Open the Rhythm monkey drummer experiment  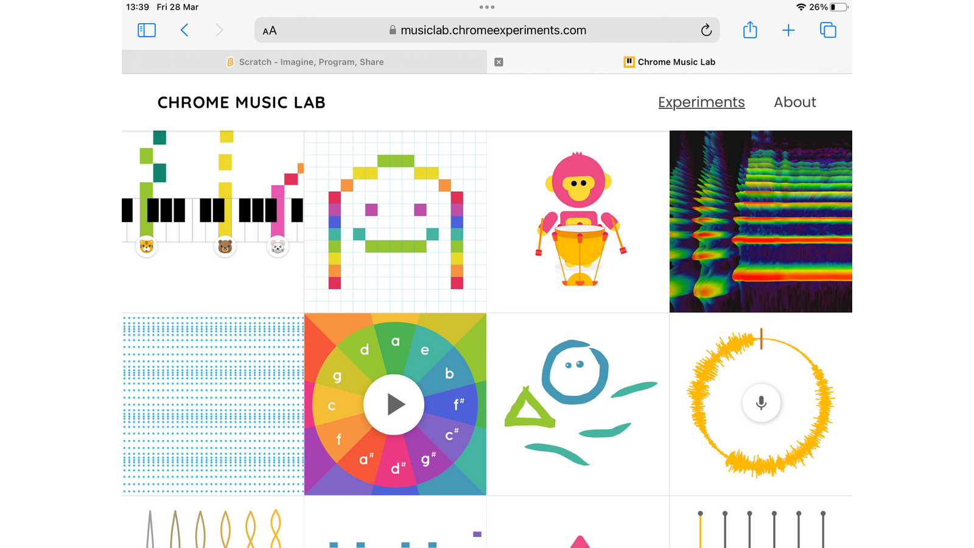click(x=578, y=222)
